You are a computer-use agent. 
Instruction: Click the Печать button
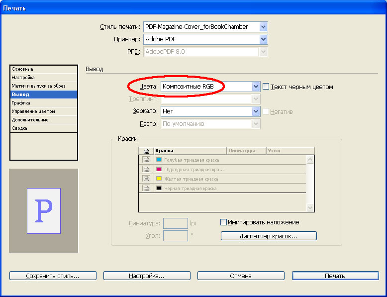335,276
